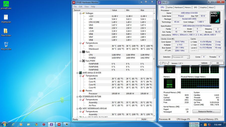The image size is (226, 127).
Task: Open HWMonitor File menu
Action: pos(75,7)
